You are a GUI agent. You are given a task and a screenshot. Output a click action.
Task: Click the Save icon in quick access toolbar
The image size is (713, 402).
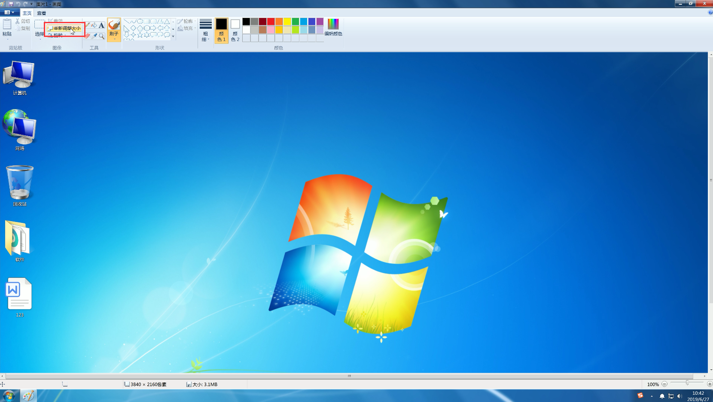11,4
